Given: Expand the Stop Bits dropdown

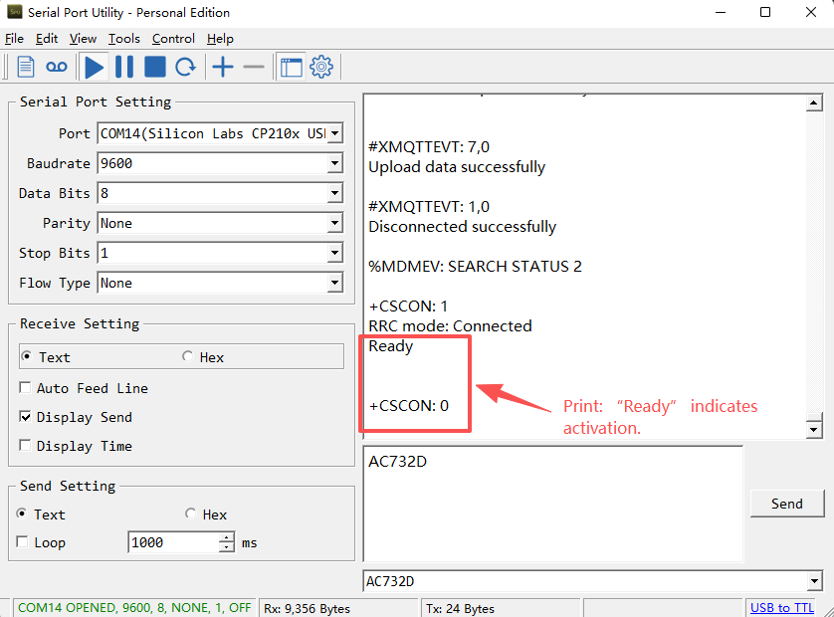Looking at the screenshot, I should click(335, 253).
